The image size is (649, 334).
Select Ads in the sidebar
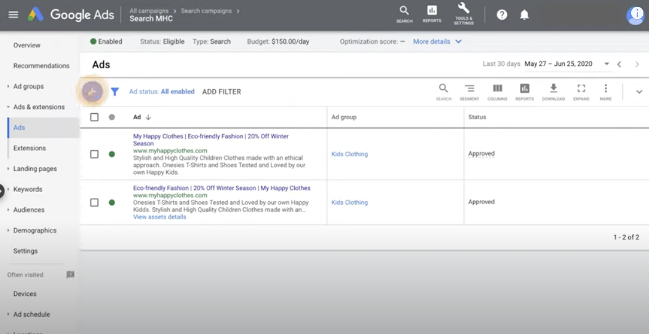(19, 127)
